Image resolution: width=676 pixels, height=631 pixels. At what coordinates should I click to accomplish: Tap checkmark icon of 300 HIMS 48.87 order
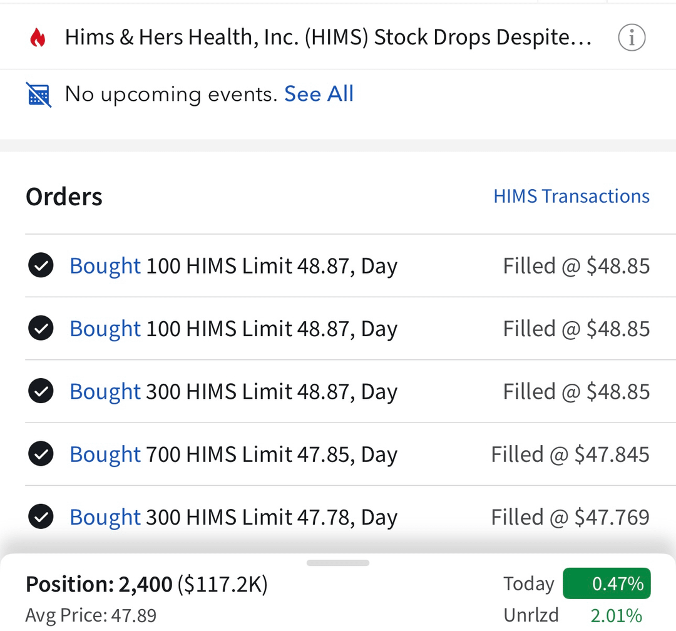click(41, 391)
